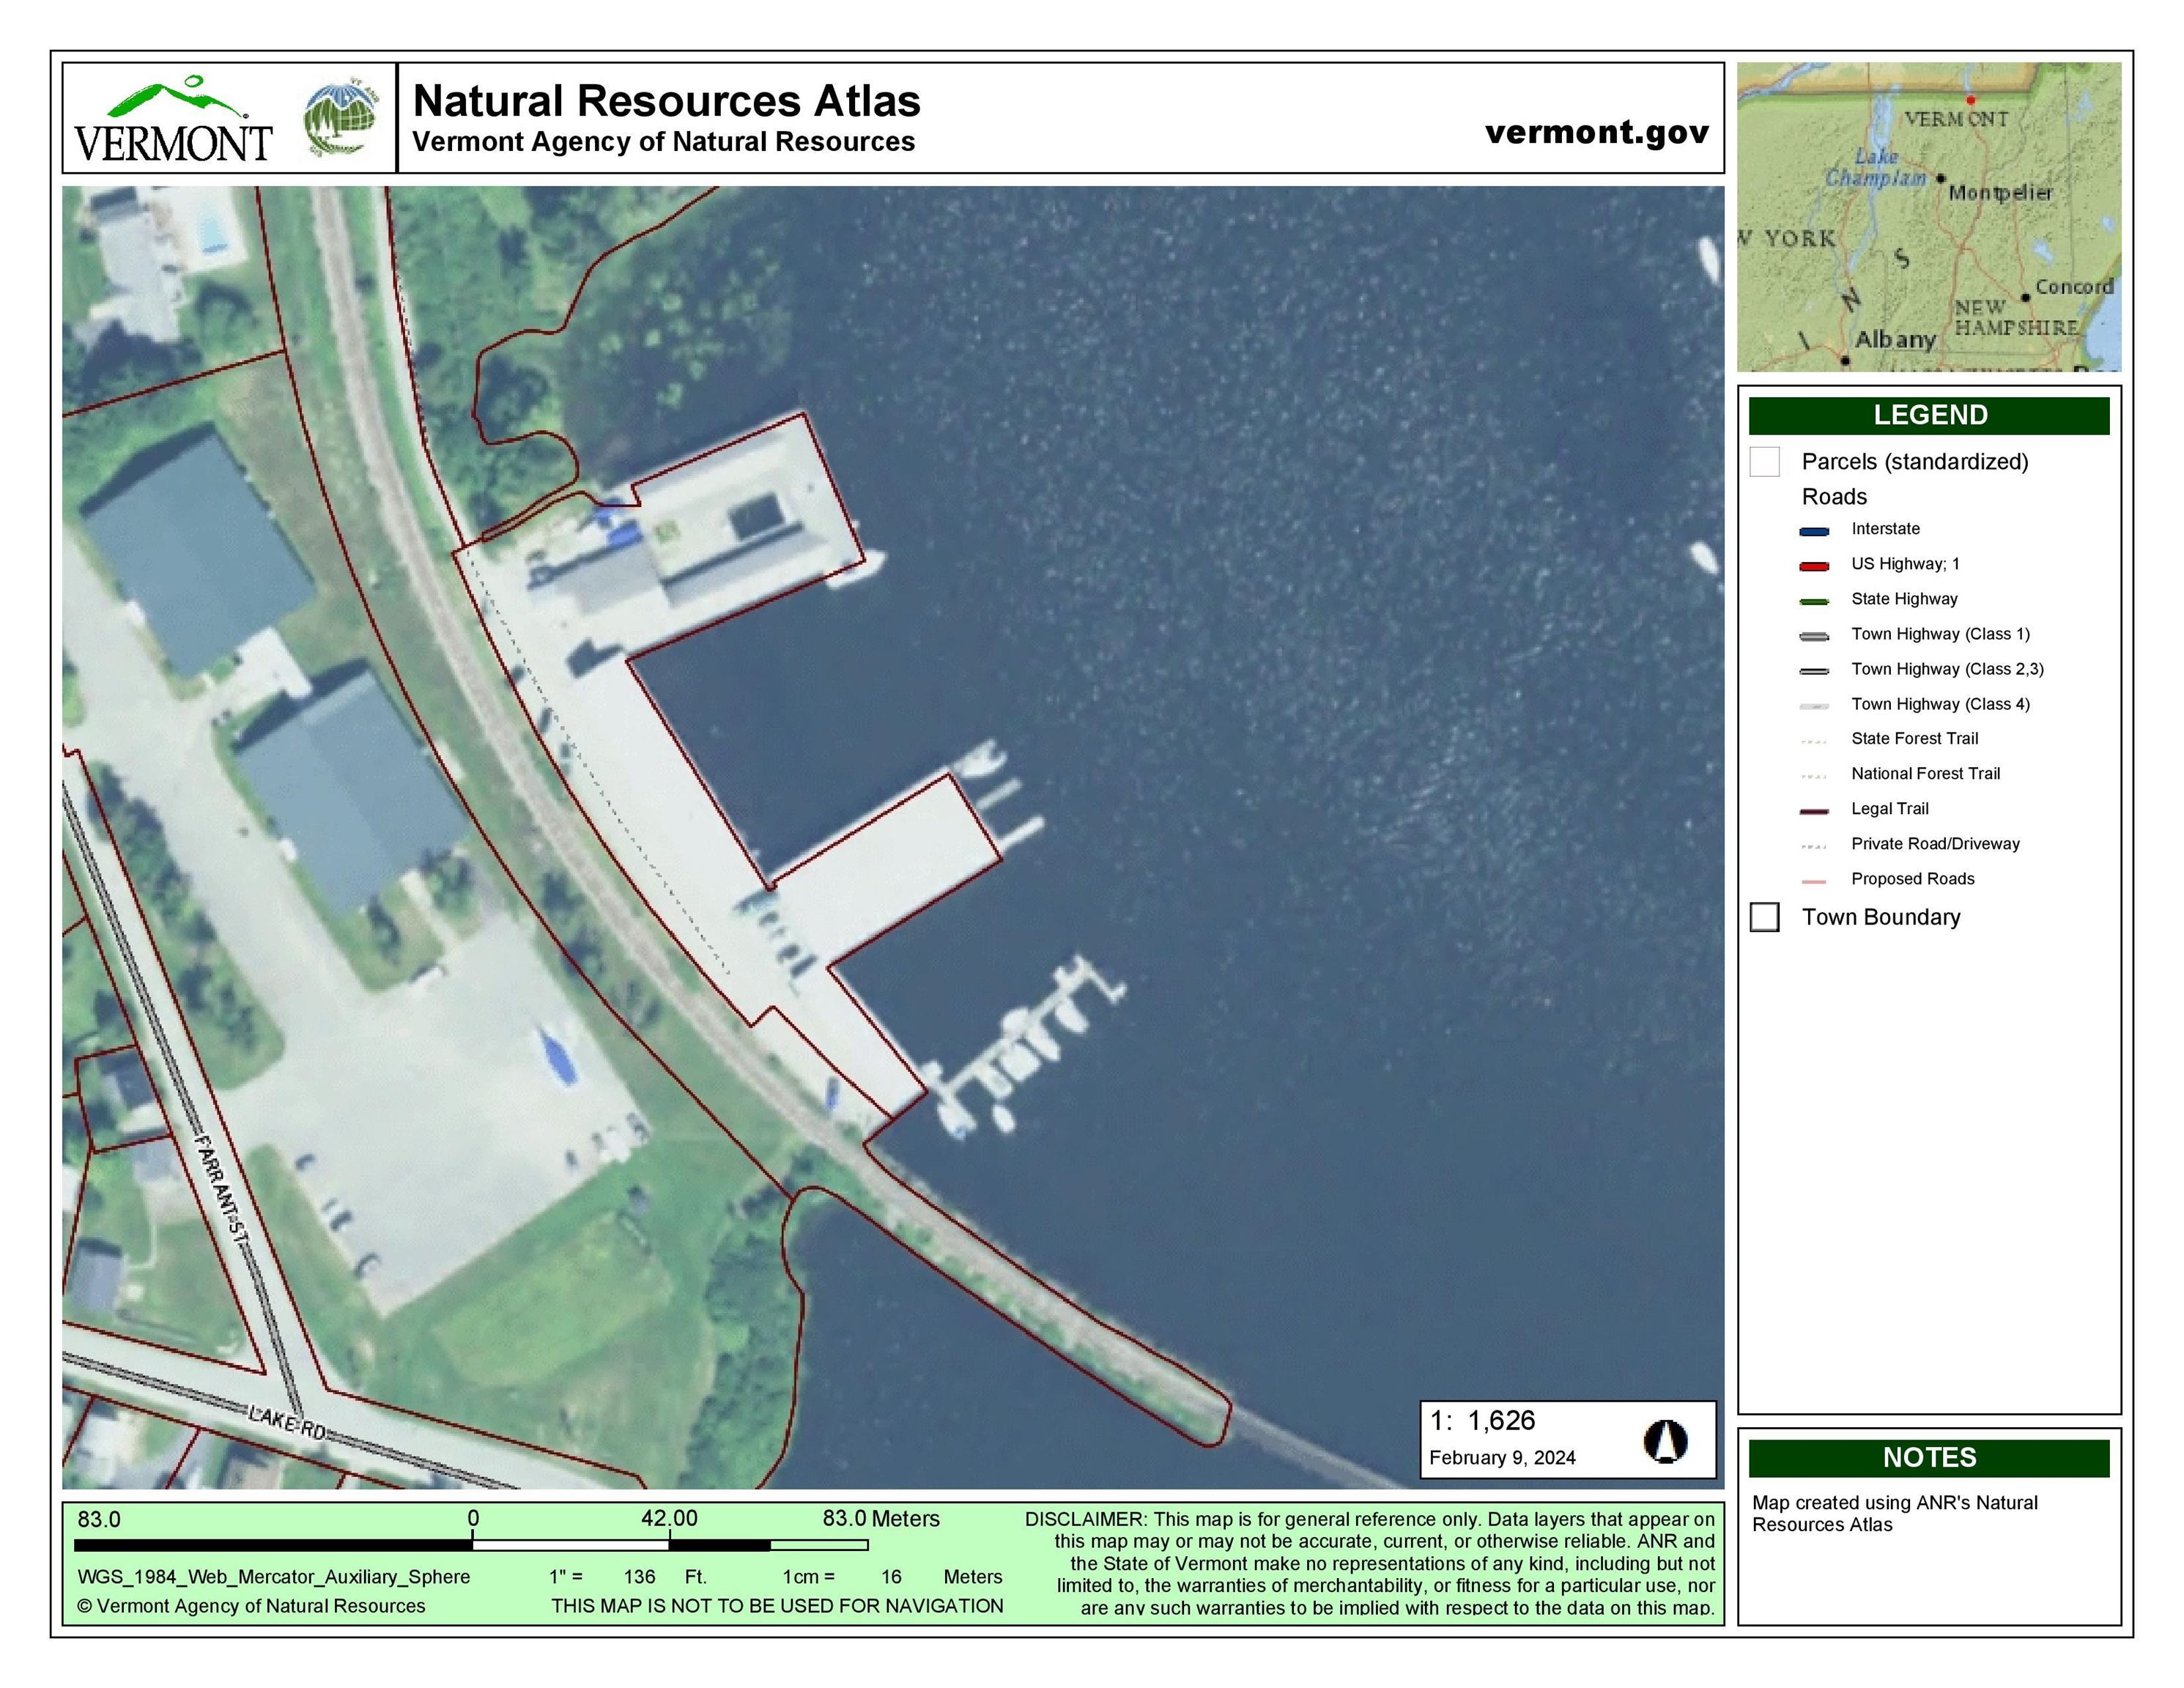Click the LEGEND header bar
Image resolution: width=2184 pixels, height=1688 pixels.
pyautogui.click(x=1929, y=415)
